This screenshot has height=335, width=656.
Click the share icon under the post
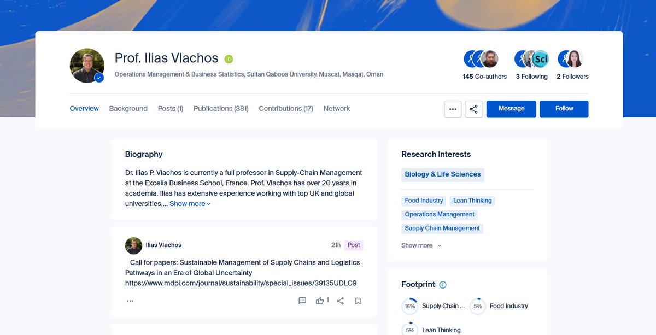pyautogui.click(x=341, y=301)
